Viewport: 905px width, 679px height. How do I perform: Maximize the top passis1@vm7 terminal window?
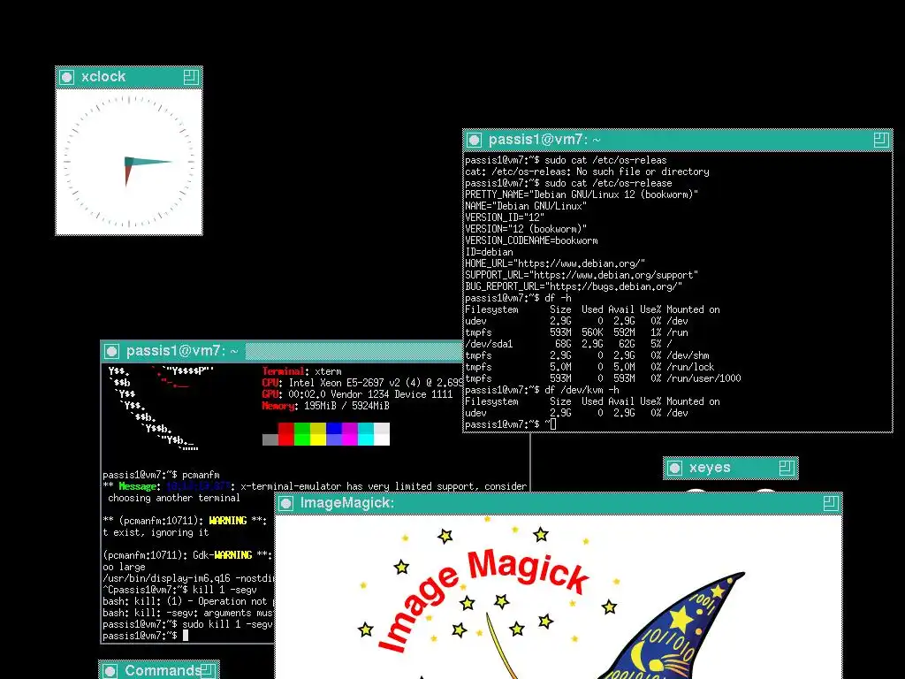tap(881, 140)
